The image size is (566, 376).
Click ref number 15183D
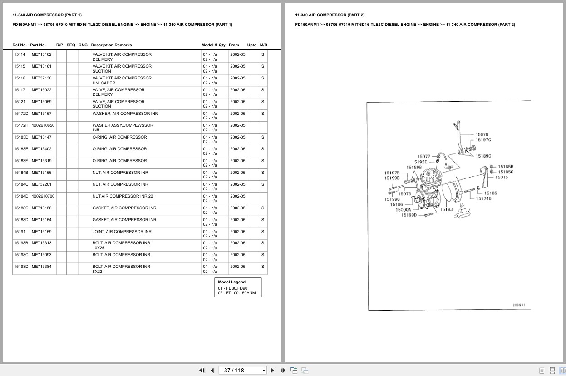pos(21,137)
